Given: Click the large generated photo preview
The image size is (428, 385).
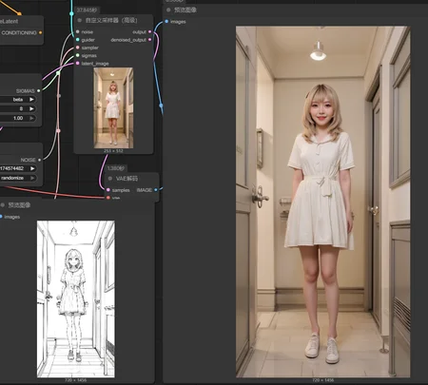Looking at the screenshot, I should click(322, 202).
